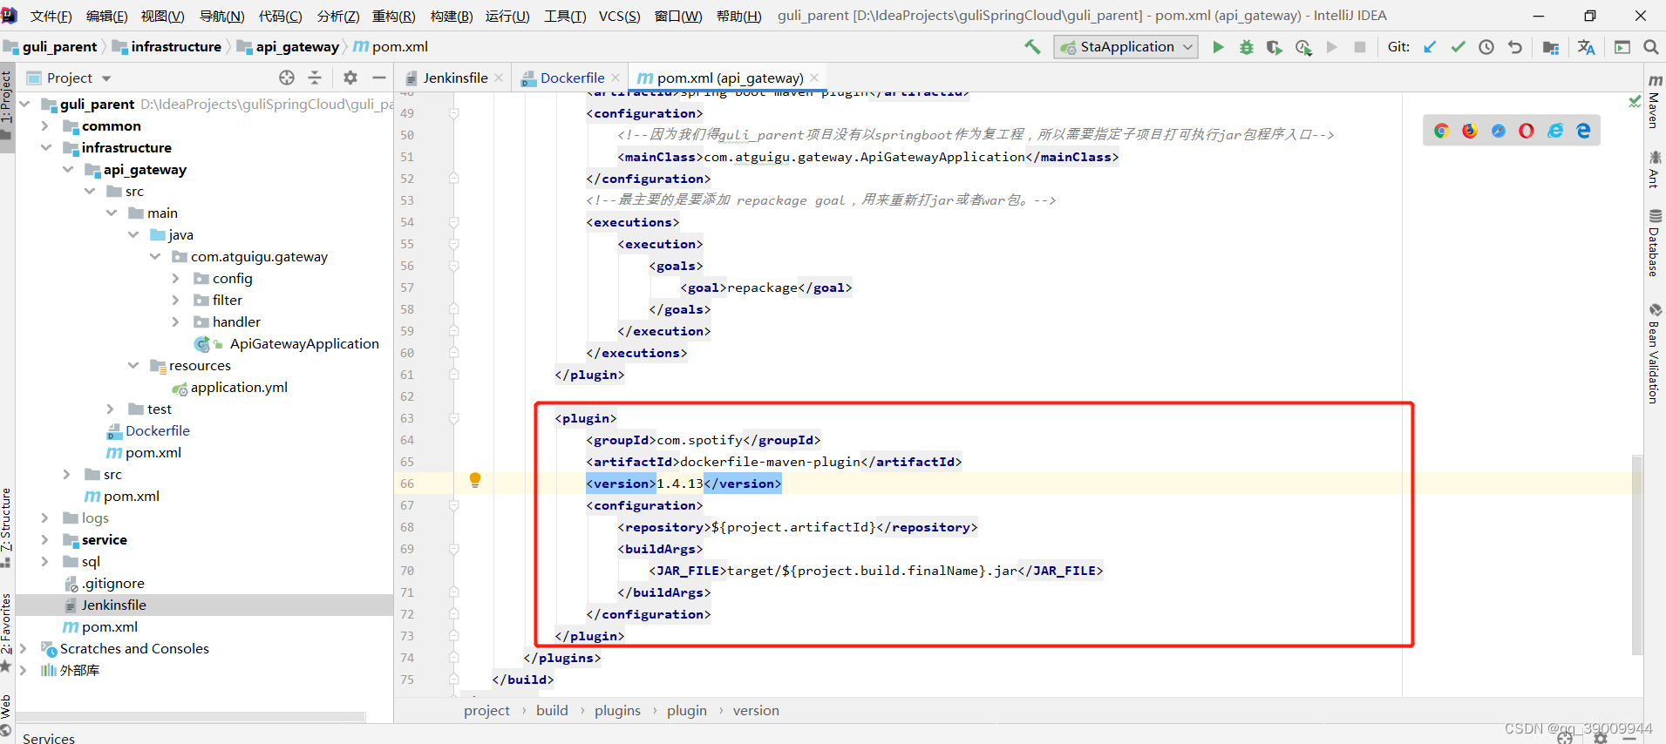This screenshot has height=744, width=1666.
Task: Run StaApplication with the green play icon
Action: 1218,47
